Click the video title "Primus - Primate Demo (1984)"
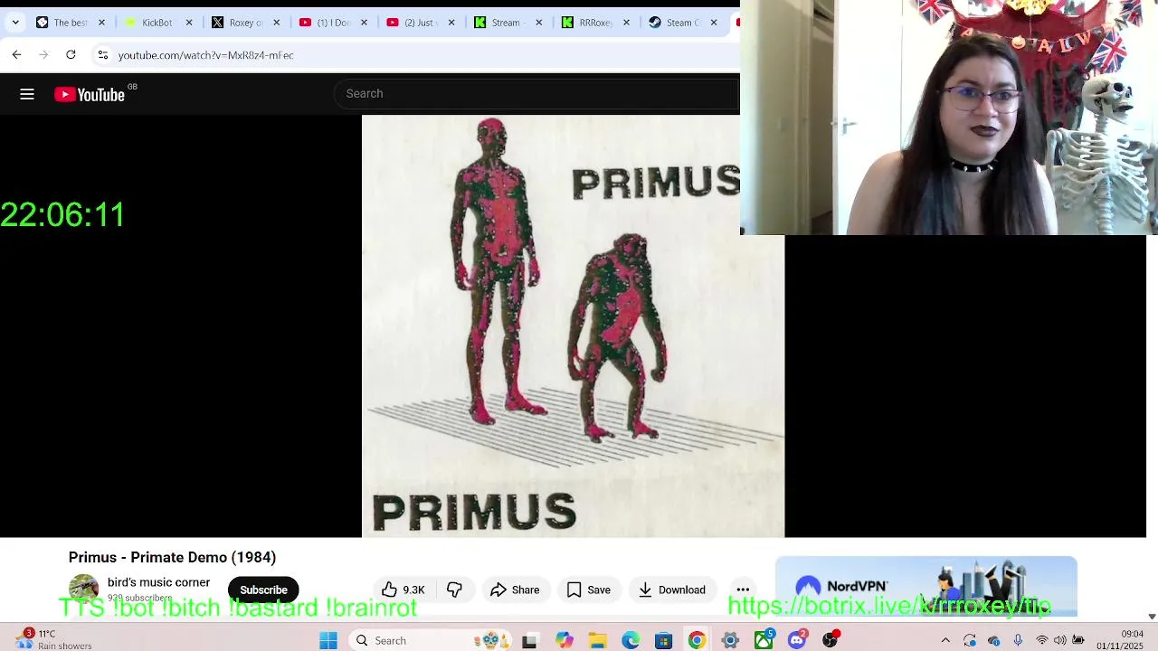Viewport: 1158px width, 651px height. (172, 558)
